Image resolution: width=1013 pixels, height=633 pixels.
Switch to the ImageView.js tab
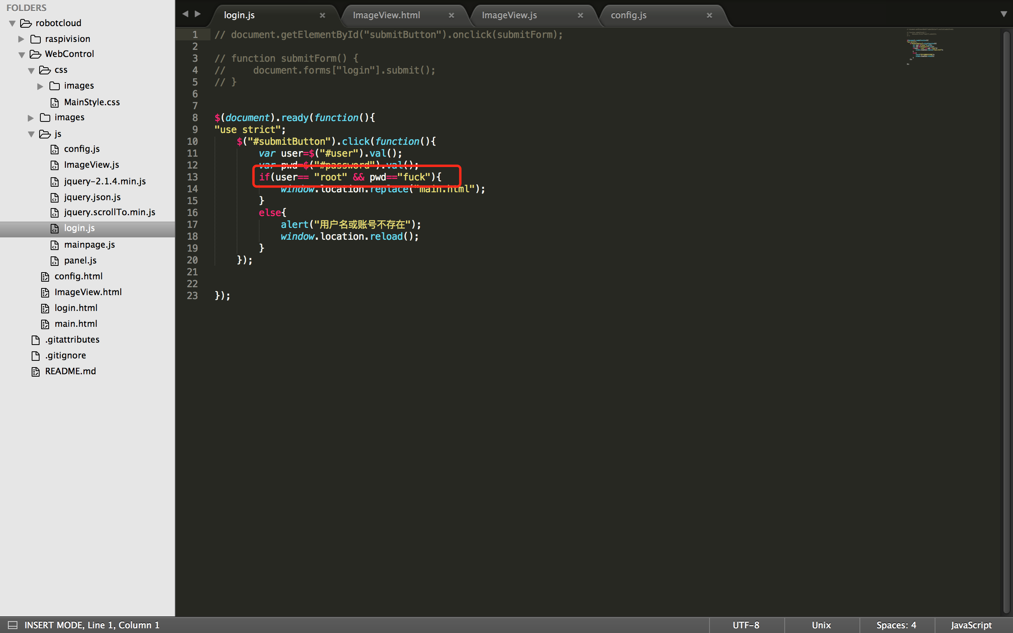(509, 15)
